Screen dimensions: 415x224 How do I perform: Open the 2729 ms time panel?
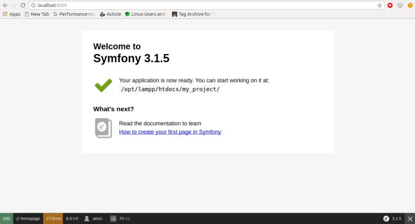[x=53, y=219]
